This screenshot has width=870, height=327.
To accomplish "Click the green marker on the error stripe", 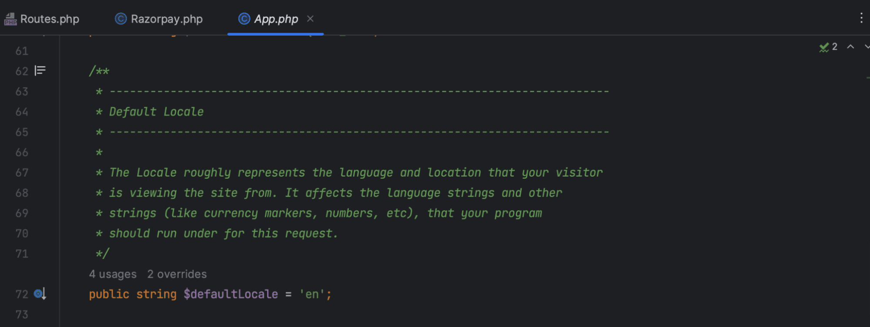I will click(x=867, y=78).
